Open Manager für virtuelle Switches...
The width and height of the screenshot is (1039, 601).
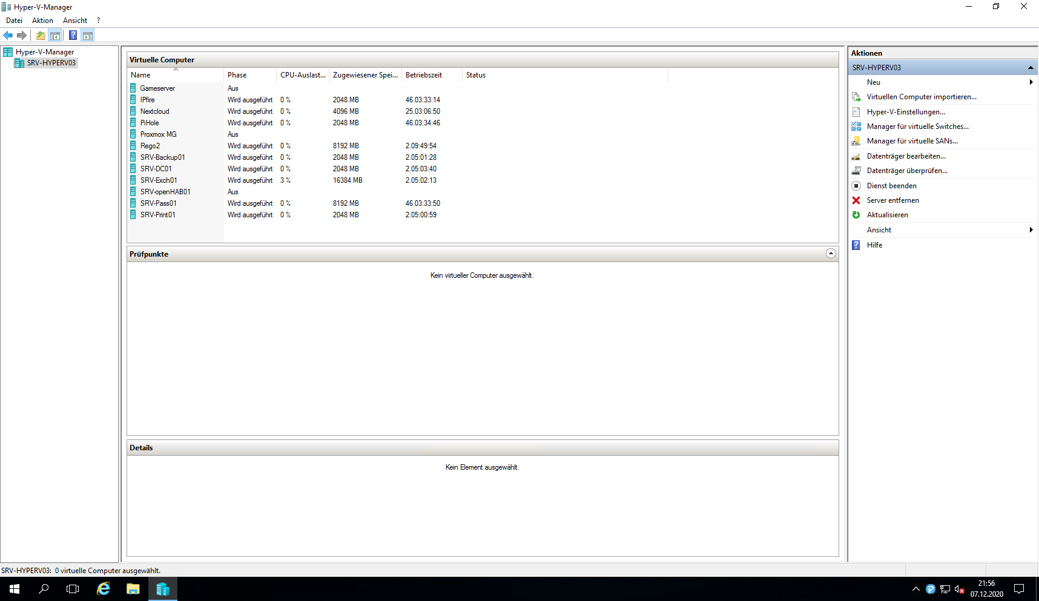(917, 126)
